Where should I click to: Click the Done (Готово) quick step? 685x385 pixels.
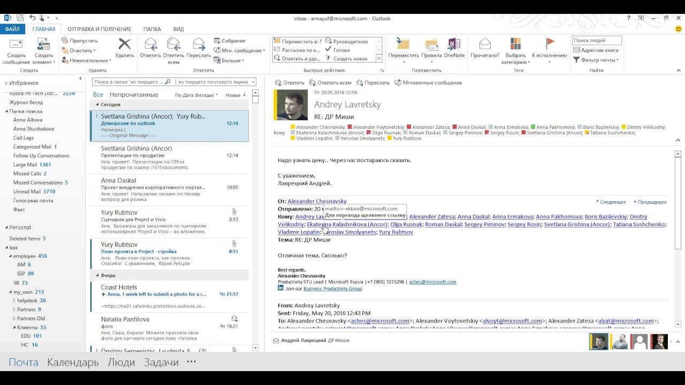click(x=337, y=50)
